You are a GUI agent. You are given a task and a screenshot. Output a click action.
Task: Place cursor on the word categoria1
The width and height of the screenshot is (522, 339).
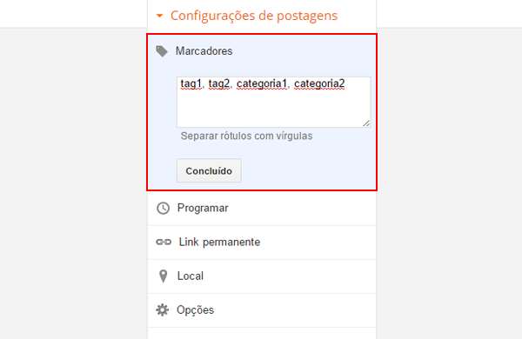262,83
